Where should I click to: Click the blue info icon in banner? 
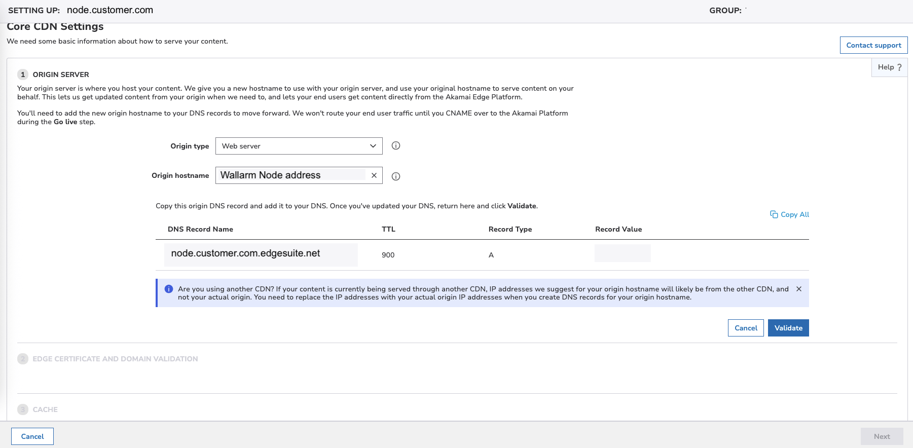169,289
